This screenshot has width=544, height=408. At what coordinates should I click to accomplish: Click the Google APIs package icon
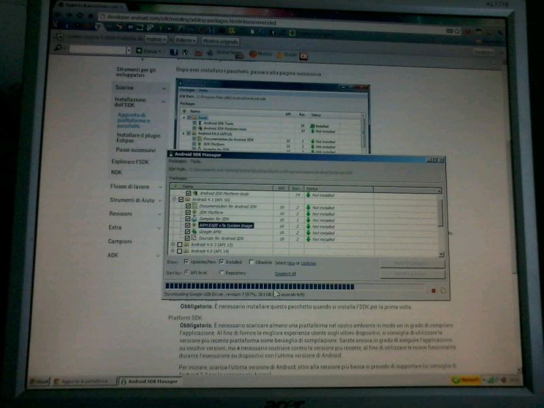194,231
